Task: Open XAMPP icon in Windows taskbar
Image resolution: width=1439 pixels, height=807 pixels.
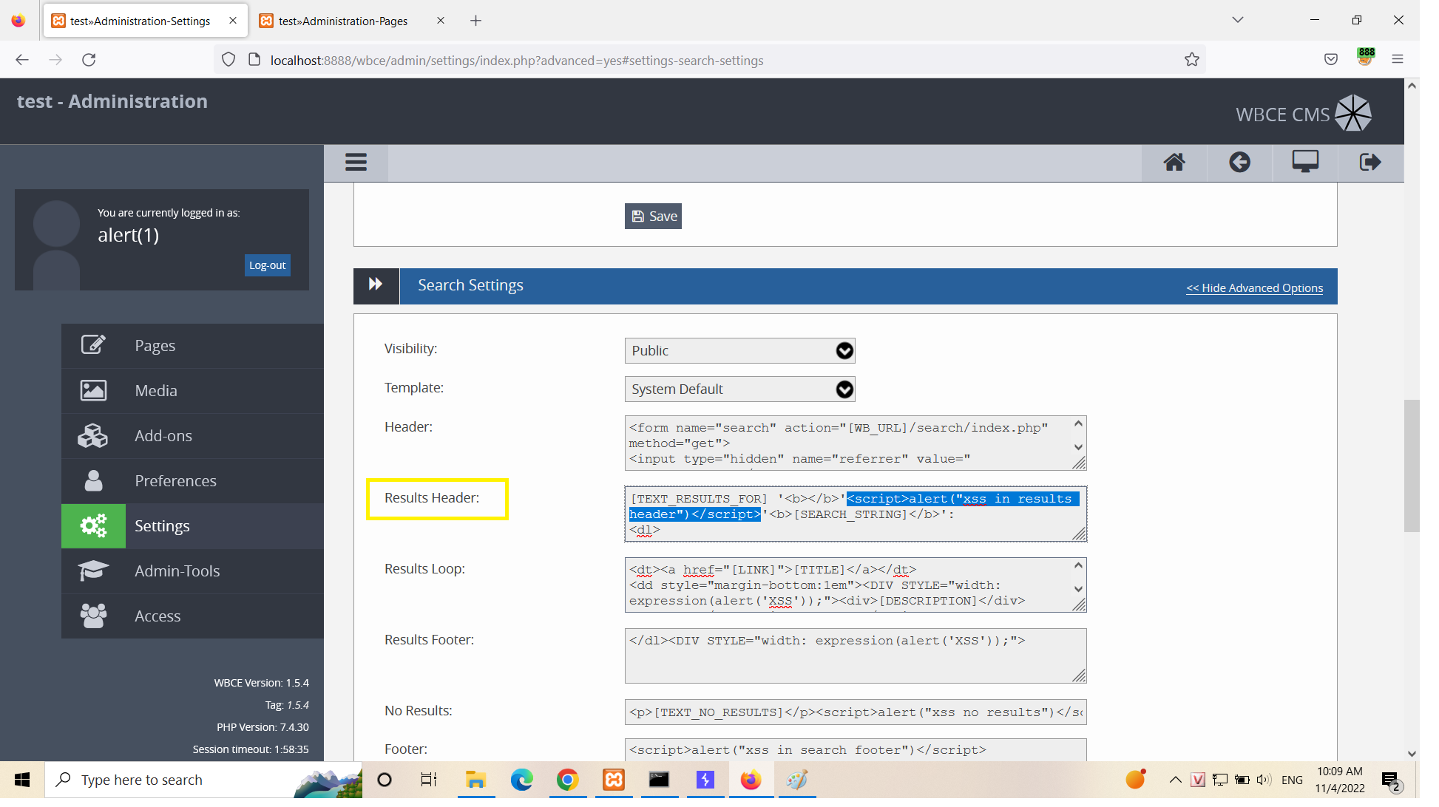Action: point(614,780)
